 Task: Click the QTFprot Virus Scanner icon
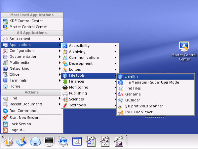[120, 106]
